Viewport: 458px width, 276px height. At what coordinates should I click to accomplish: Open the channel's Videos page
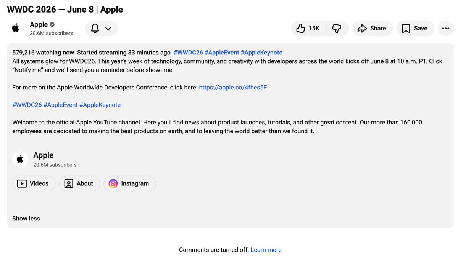pos(34,183)
